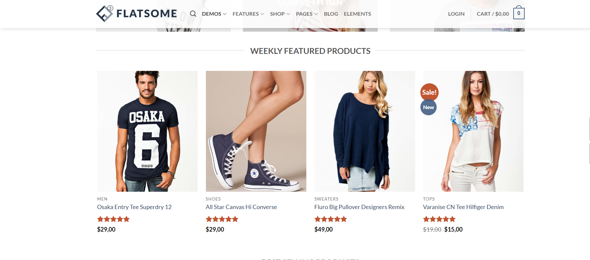Click the Login link

coord(456,14)
